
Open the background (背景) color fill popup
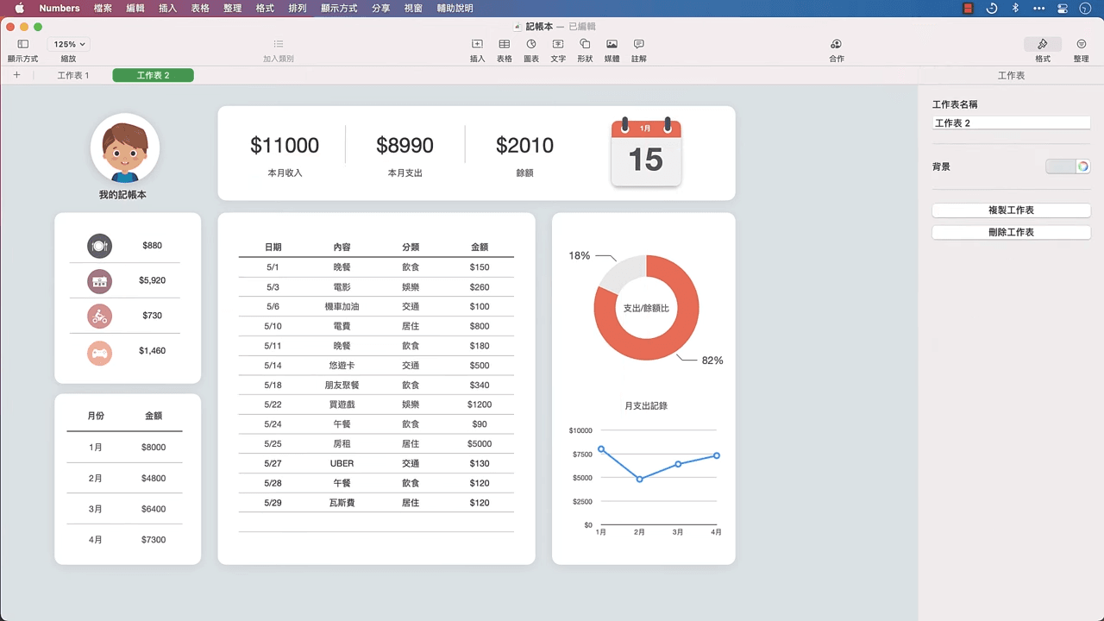click(1061, 166)
